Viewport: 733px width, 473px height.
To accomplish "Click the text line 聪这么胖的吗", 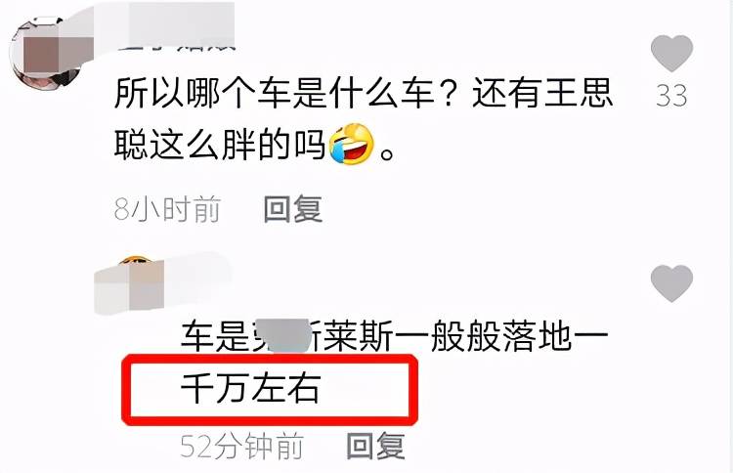I will click(220, 144).
